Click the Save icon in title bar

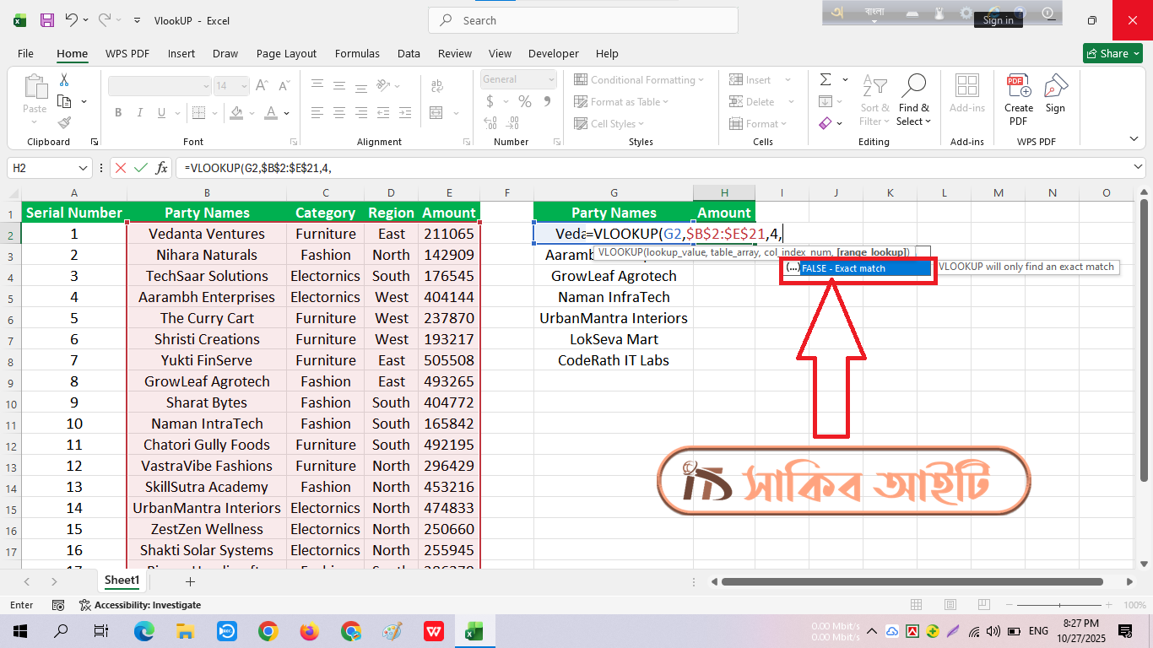pos(47,20)
